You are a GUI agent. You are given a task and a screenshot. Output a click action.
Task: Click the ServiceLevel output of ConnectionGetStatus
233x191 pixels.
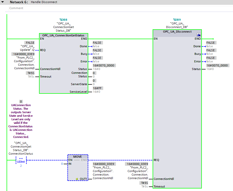(78, 92)
